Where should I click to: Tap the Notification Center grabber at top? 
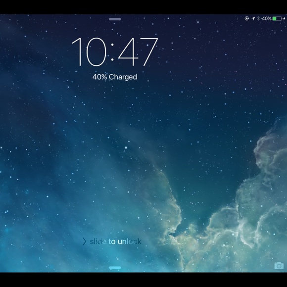(x=115, y=19)
